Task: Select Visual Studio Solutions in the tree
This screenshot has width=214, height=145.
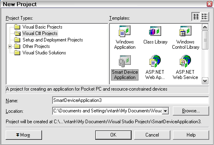Action: point(44,53)
